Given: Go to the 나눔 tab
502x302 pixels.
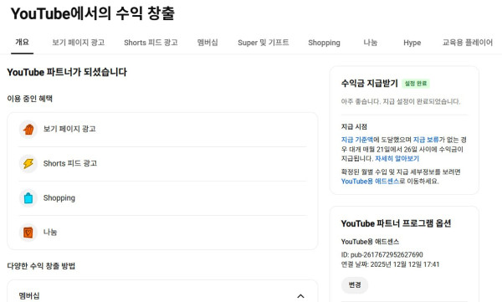Looking at the screenshot, I should 371,43.
